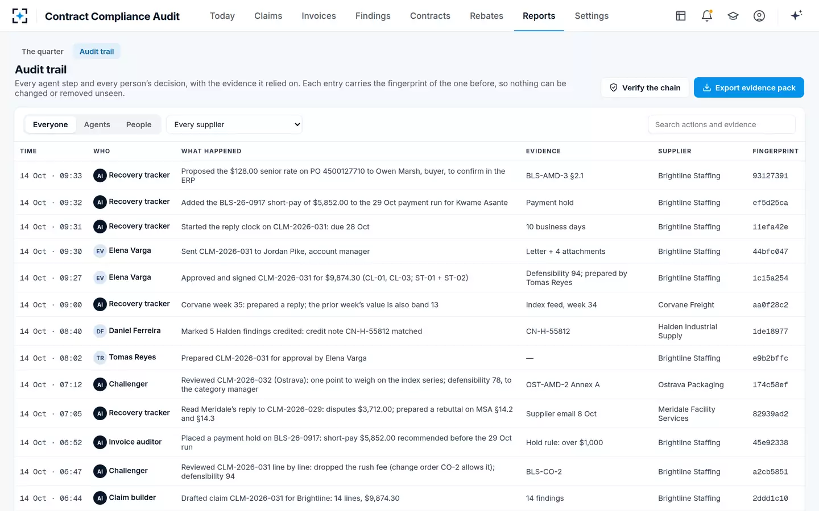The height and width of the screenshot is (511, 819).
Task: Click supplier cell Corvane Freight
Action: click(686, 304)
